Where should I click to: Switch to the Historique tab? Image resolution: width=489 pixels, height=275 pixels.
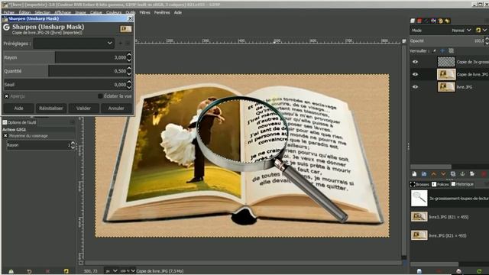click(462, 184)
